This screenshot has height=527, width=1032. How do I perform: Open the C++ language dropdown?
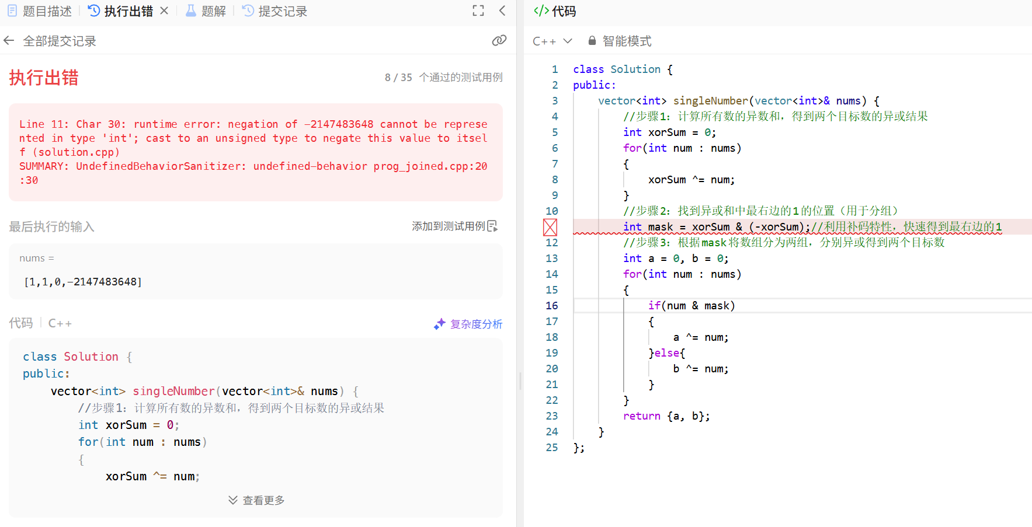click(x=552, y=41)
